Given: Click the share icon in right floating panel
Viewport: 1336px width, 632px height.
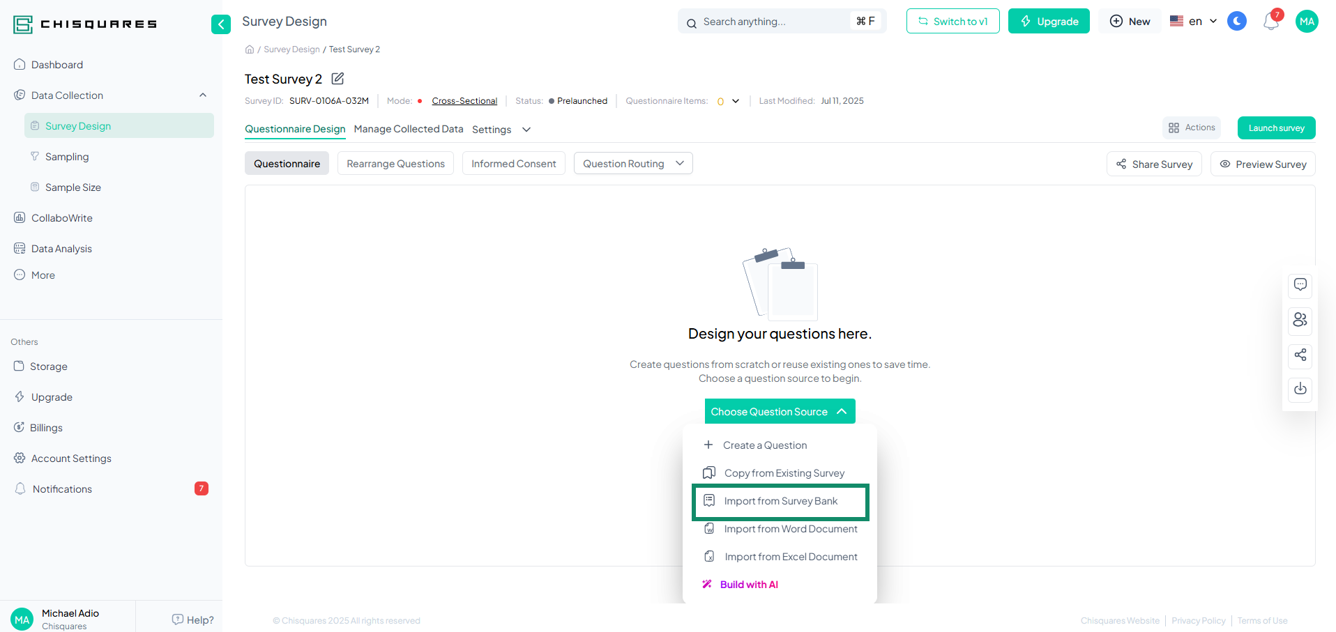Looking at the screenshot, I should (1300, 355).
